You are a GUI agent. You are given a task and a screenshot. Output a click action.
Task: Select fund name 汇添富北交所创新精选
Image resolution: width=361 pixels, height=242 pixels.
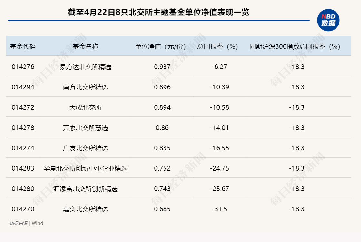[x=85, y=188]
